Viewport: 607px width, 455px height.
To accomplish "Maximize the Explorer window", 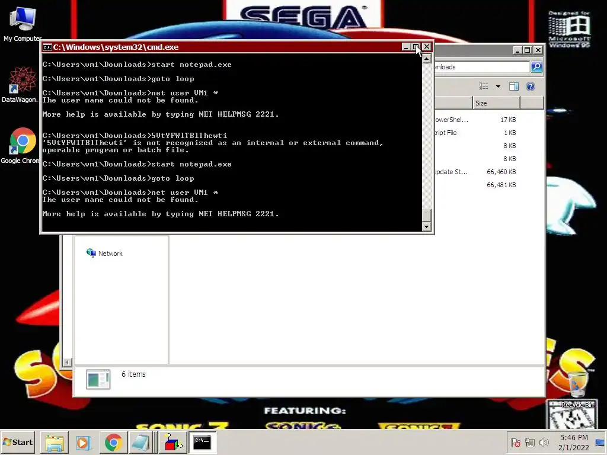I will (527, 50).
